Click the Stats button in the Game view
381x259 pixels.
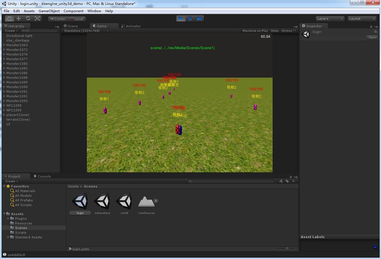(x=274, y=31)
